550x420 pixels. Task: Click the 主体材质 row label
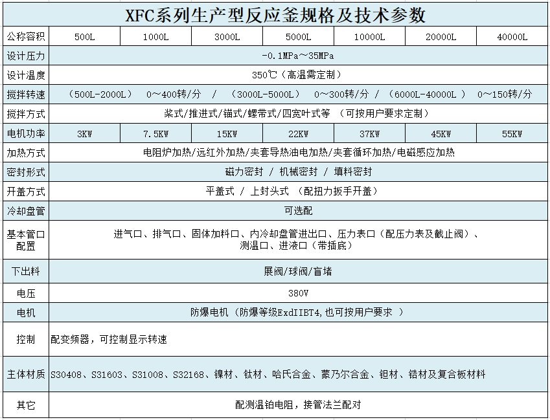tap(26, 375)
